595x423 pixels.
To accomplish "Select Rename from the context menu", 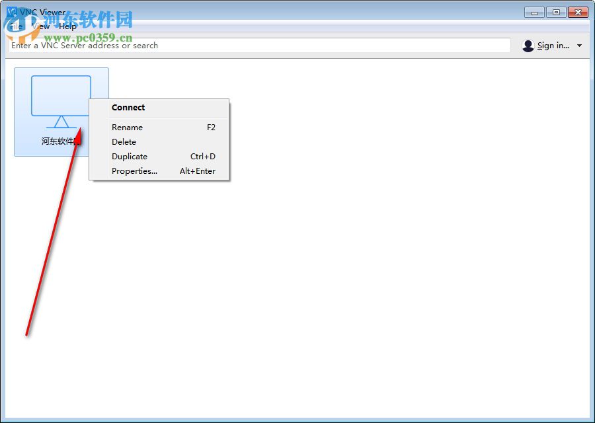I will [x=127, y=127].
